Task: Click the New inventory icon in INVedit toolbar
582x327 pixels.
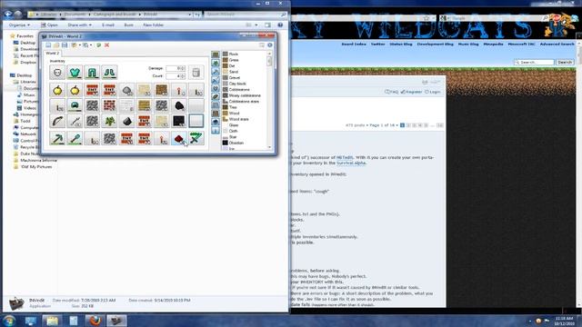Action: [48, 45]
